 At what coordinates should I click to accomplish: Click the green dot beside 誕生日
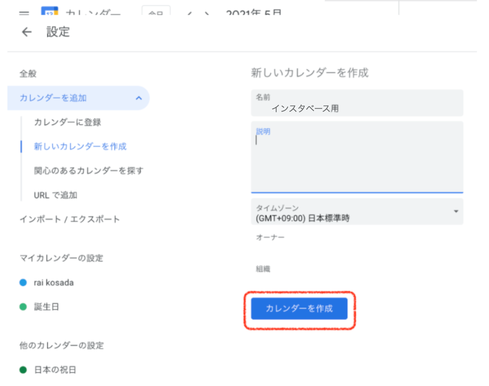pyautogui.click(x=23, y=307)
